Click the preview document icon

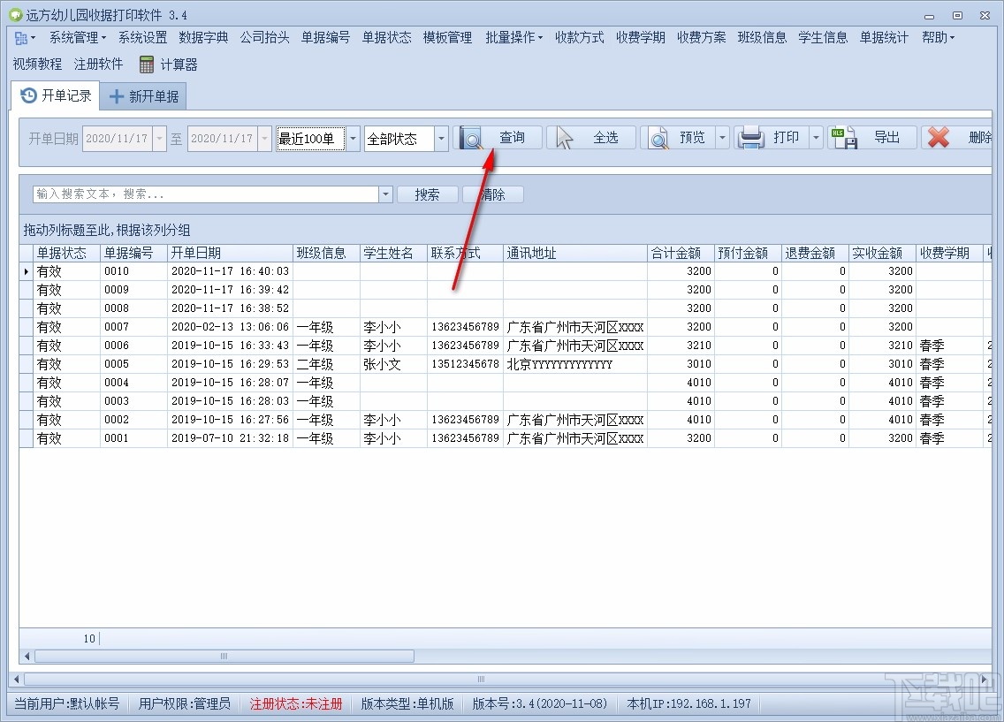pyautogui.click(x=658, y=138)
